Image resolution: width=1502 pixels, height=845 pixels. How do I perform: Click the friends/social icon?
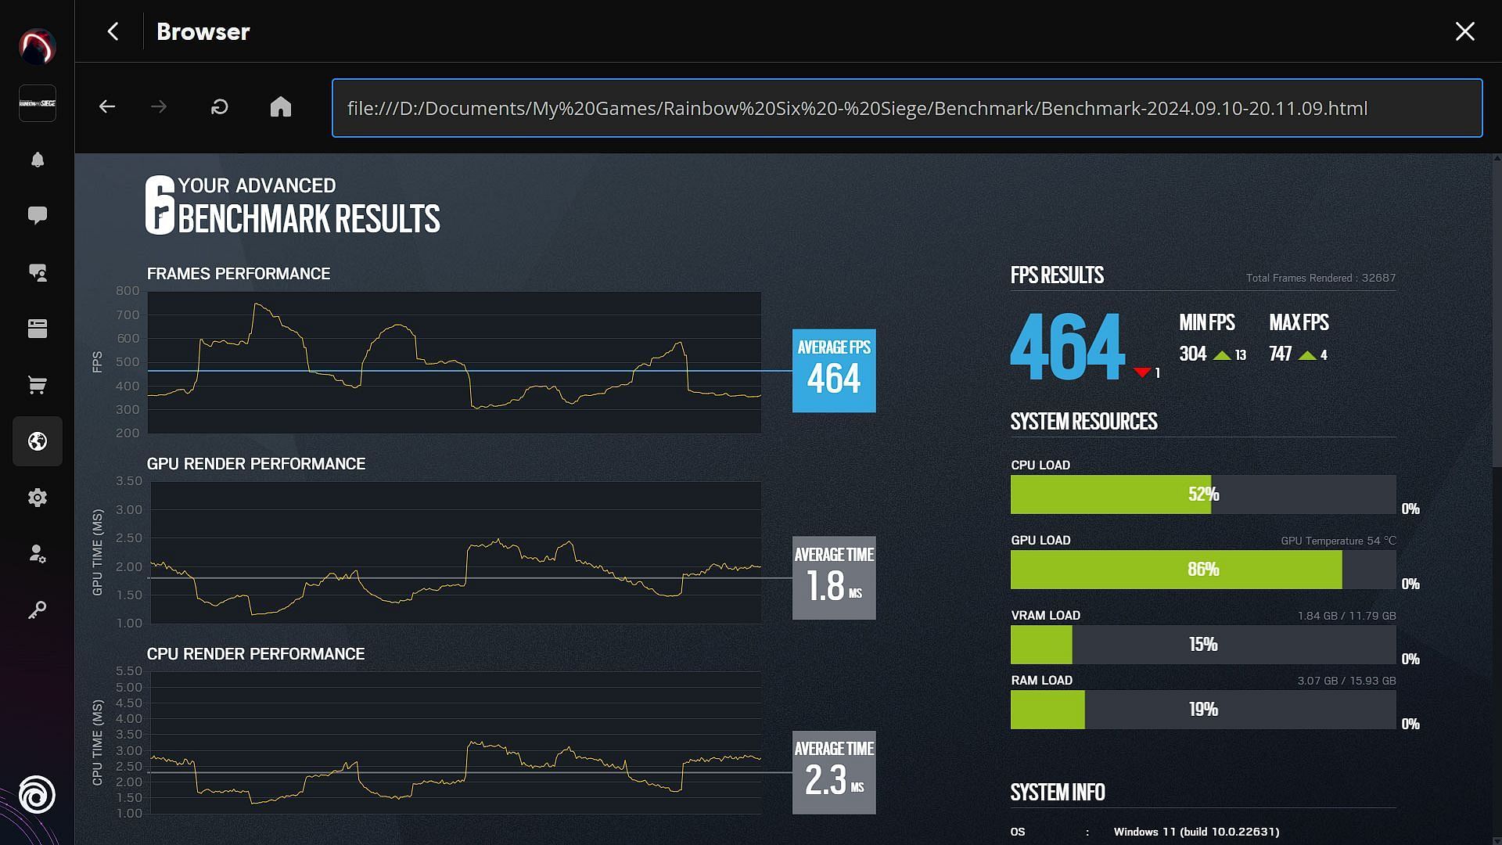pyautogui.click(x=37, y=271)
